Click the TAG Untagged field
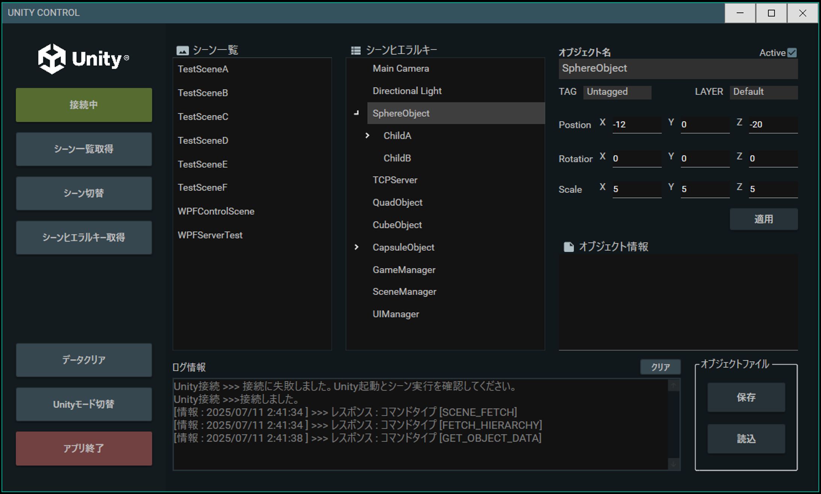Viewport: 821px width, 494px height. [x=617, y=92]
